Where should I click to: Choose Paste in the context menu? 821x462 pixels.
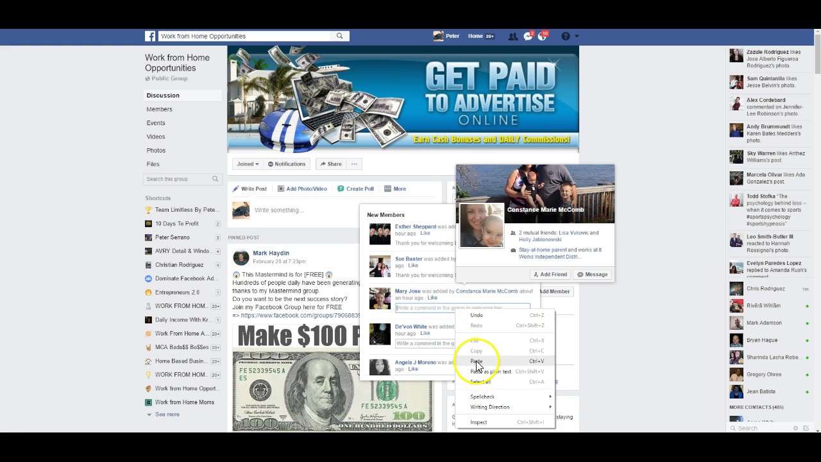[x=505, y=361]
